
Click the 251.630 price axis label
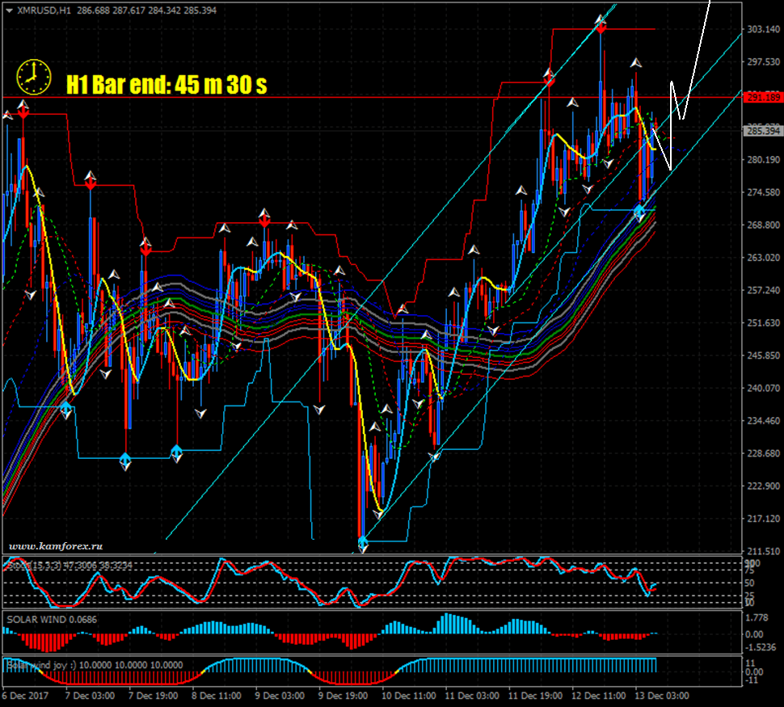tap(764, 323)
